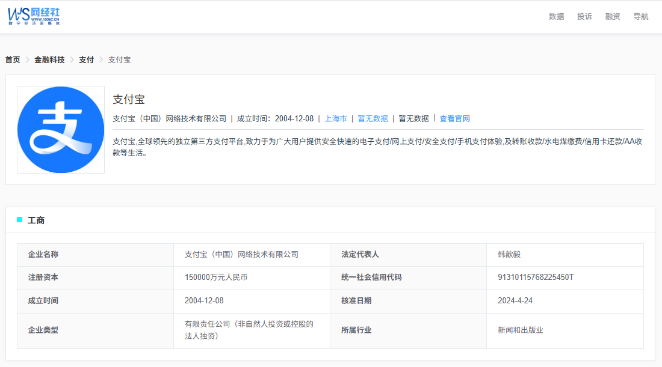The height and width of the screenshot is (367, 662).
Task: Click the cyan square icon beside 工商
Action: point(19,219)
